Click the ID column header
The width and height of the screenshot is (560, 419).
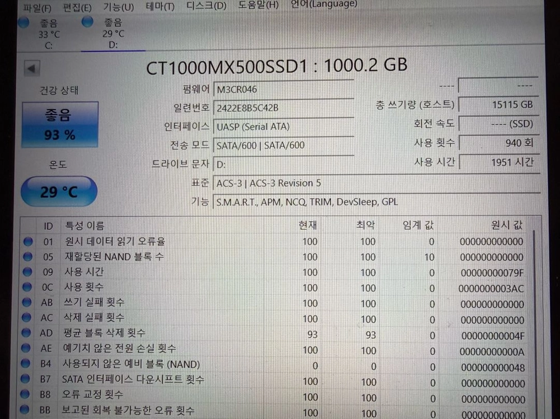click(48, 226)
